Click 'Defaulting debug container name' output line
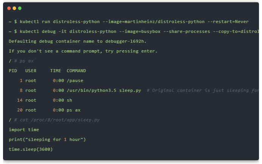262x164 pixels. point(78,41)
